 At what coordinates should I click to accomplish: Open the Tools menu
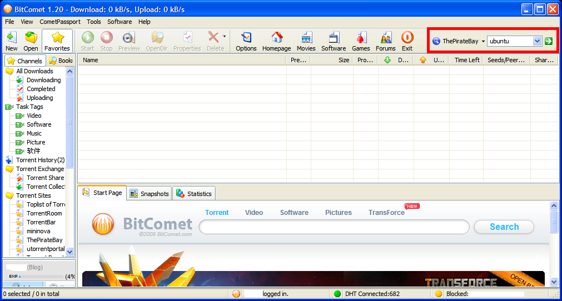tap(94, 22)
